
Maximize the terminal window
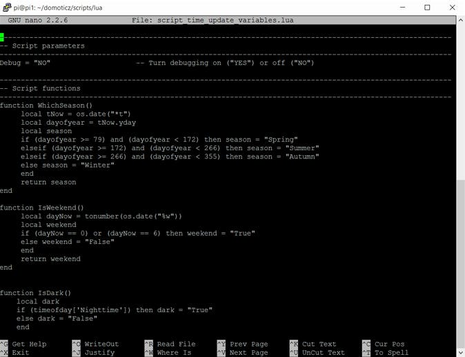tap(427, 8)
